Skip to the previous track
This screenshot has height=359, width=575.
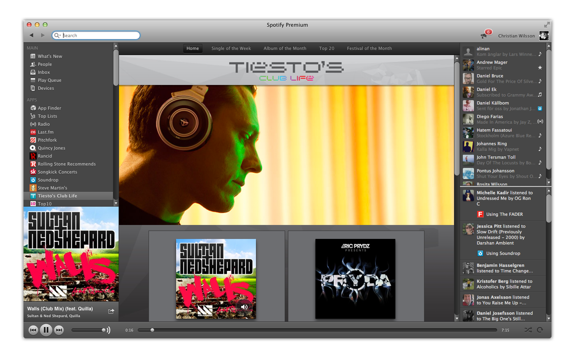pyautogui.click(x=33, y=330)
